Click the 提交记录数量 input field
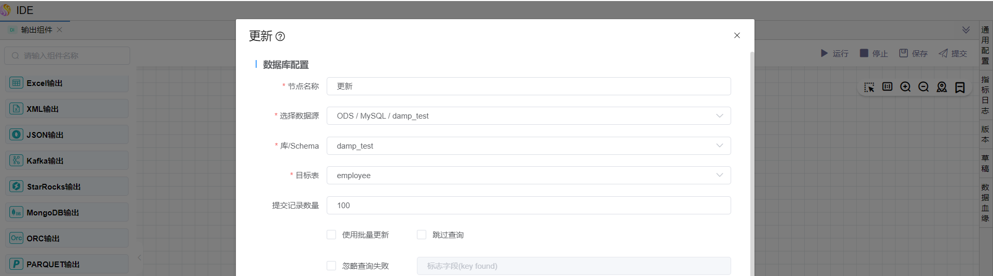Viewport: 993px width, 276px height. (x=528, y=206)
